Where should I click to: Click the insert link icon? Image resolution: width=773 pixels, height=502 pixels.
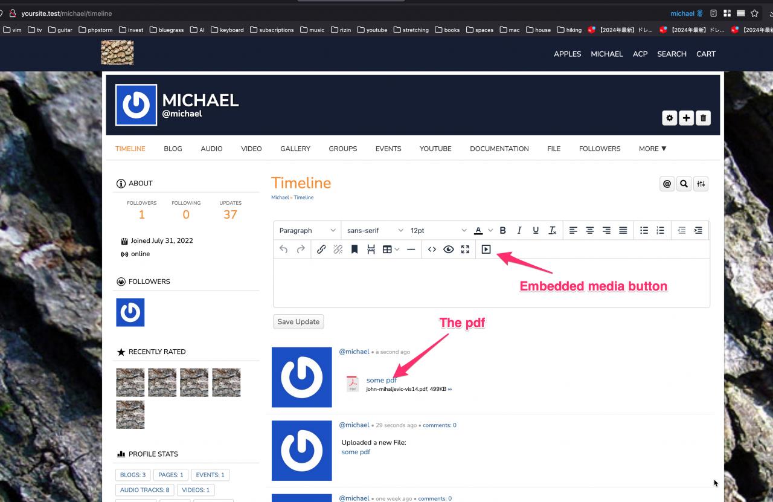[x=321, y=249]
